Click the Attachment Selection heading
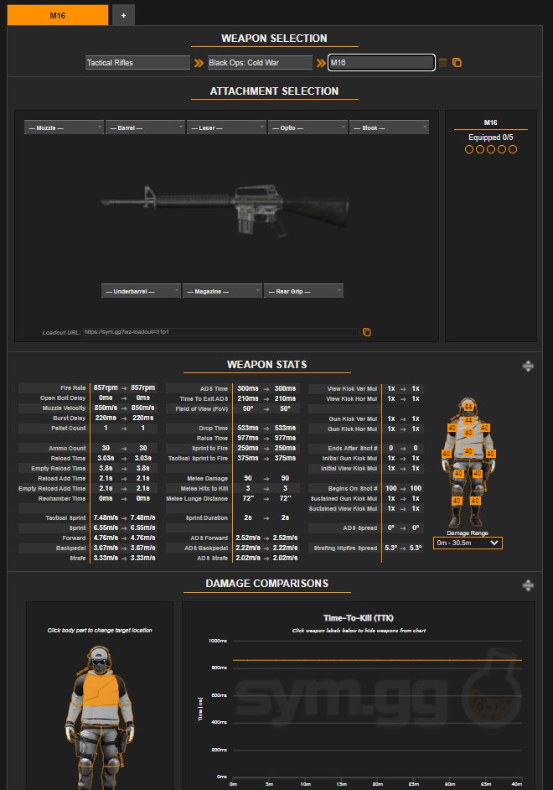The width and height of the screenshot is (553, 790). 274,91
